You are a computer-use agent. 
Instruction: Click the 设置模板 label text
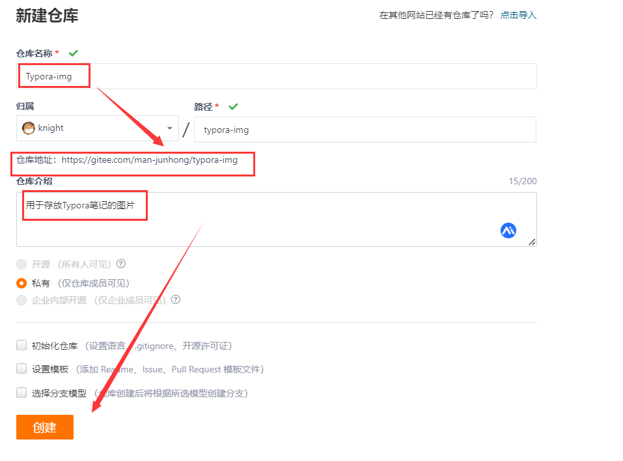pyautogui.click(x=50, y=369)
